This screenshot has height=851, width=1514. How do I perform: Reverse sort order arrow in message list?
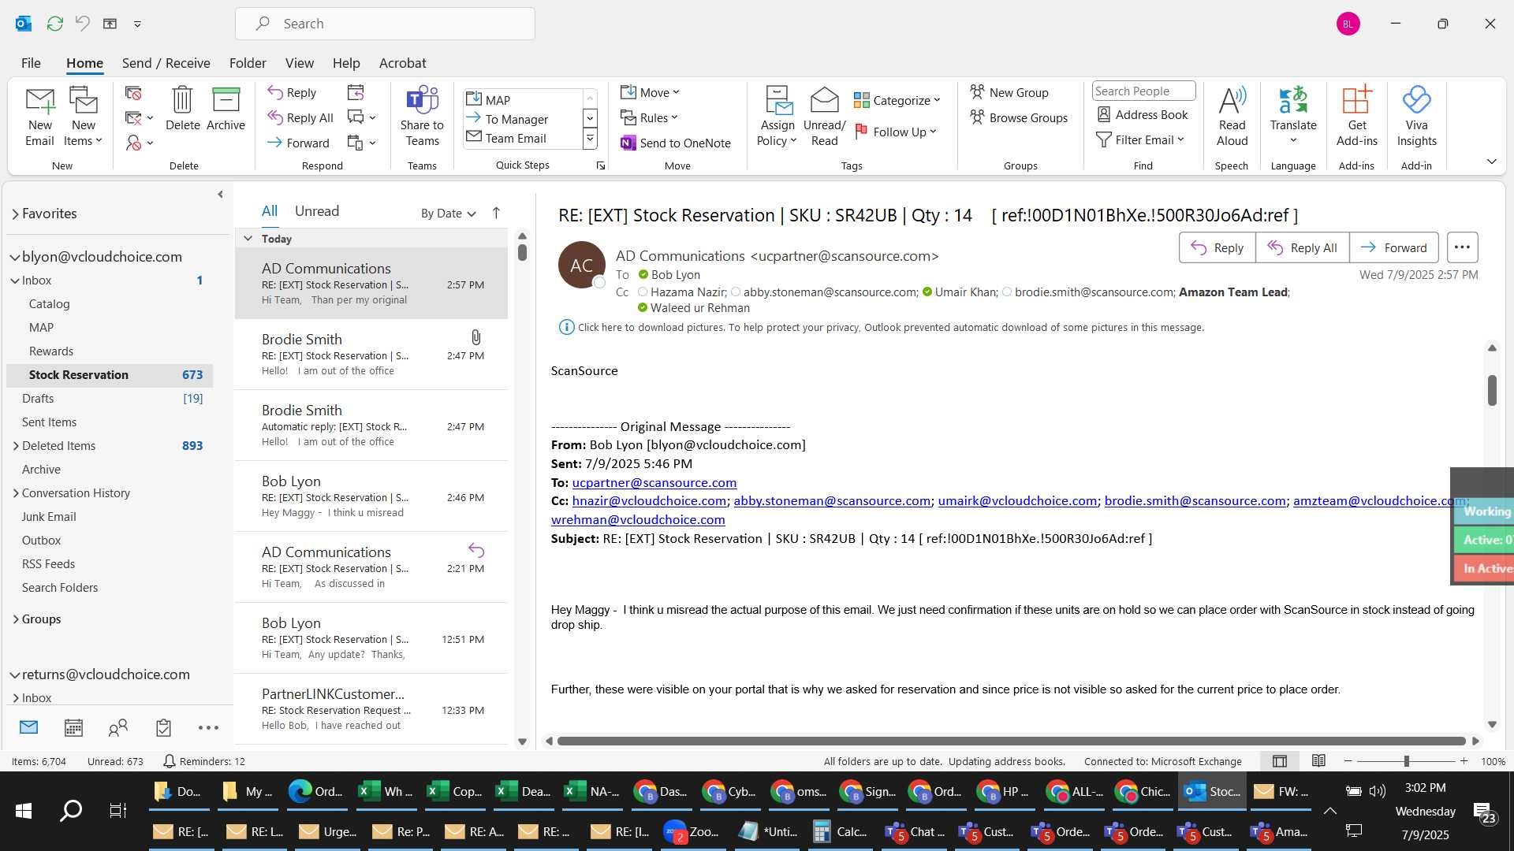pyautogui.click(x=496, y=213)
